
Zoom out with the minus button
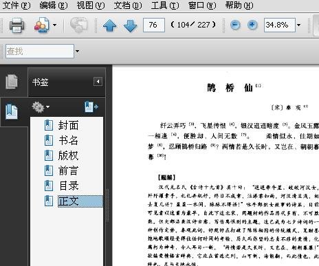235,25
